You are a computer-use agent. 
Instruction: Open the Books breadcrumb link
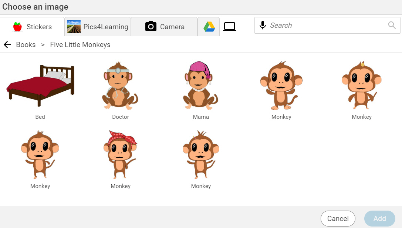click(x=26, y=44)
